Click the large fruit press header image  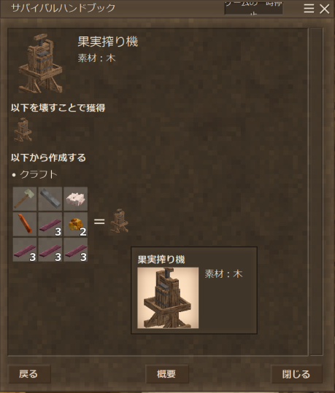[x=40, y=63]
